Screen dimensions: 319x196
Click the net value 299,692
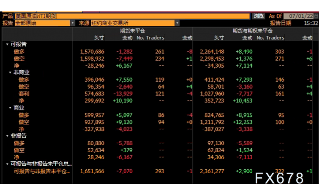point(94,101)
